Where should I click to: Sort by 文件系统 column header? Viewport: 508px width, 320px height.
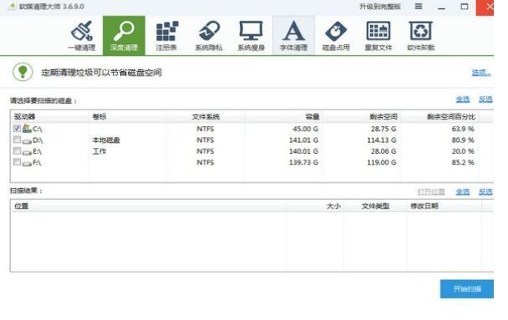206,117
